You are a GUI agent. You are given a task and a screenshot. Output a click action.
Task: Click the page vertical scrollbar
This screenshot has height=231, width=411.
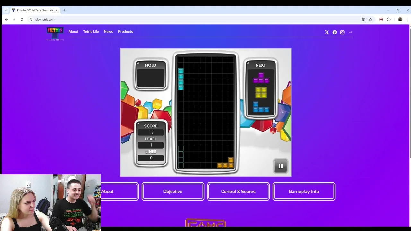[x=410, y=93]
